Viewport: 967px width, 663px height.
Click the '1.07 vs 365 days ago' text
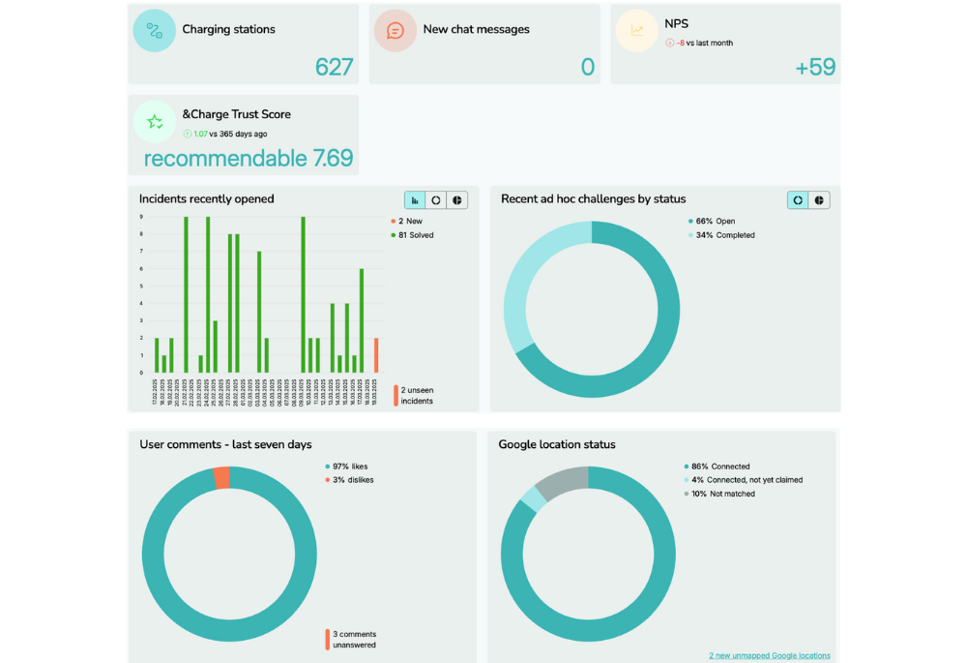pyautogui.click(x=230, y=134)
